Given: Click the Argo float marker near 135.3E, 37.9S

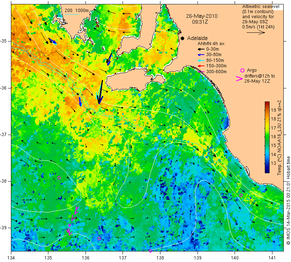Looking at the screenshot, I should point(59,178).
